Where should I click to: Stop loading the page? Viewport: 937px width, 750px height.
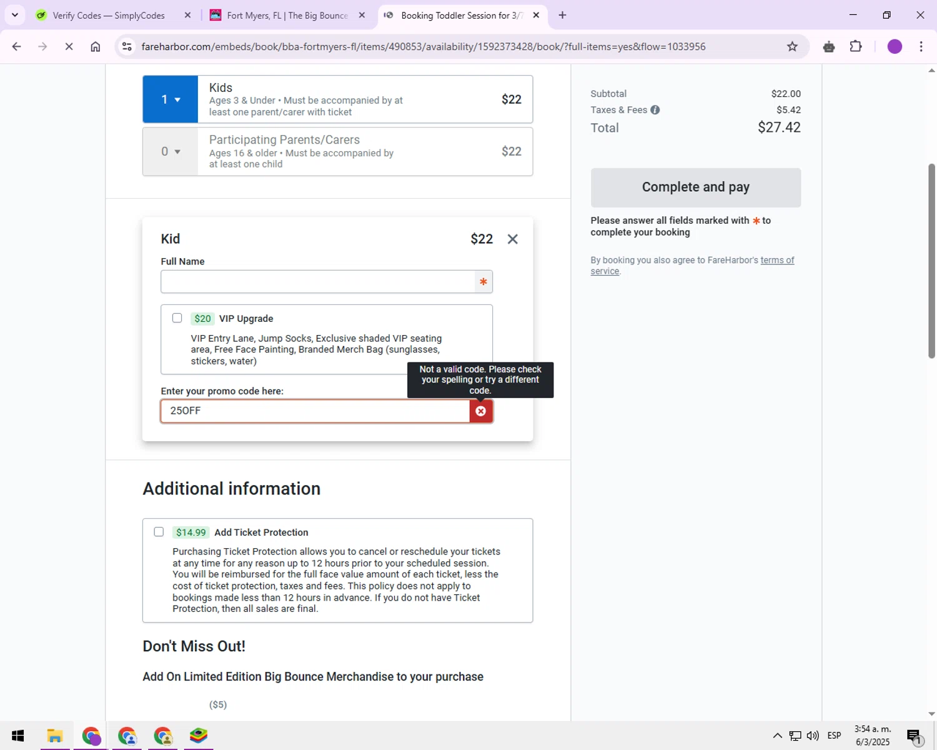(x=69, y=46)
